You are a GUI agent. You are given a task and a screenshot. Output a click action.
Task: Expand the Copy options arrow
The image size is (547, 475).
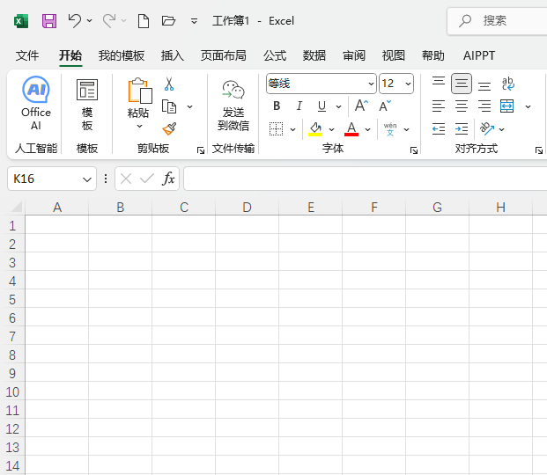[189, 106]
